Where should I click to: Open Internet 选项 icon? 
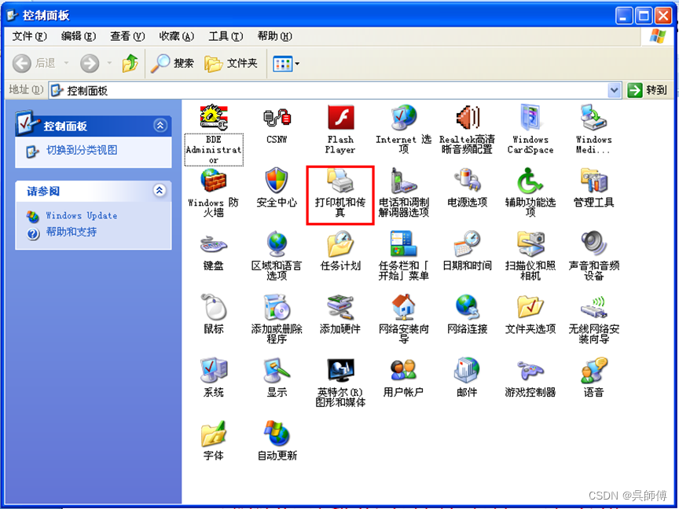click(x=404, y=118)
